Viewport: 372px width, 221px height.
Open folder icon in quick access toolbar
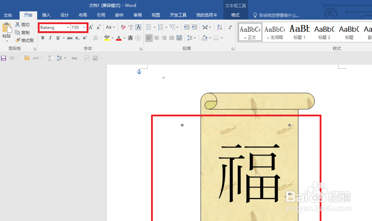27,58
